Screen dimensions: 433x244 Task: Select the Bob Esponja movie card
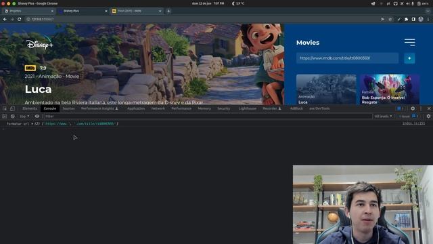click(390, 89)
